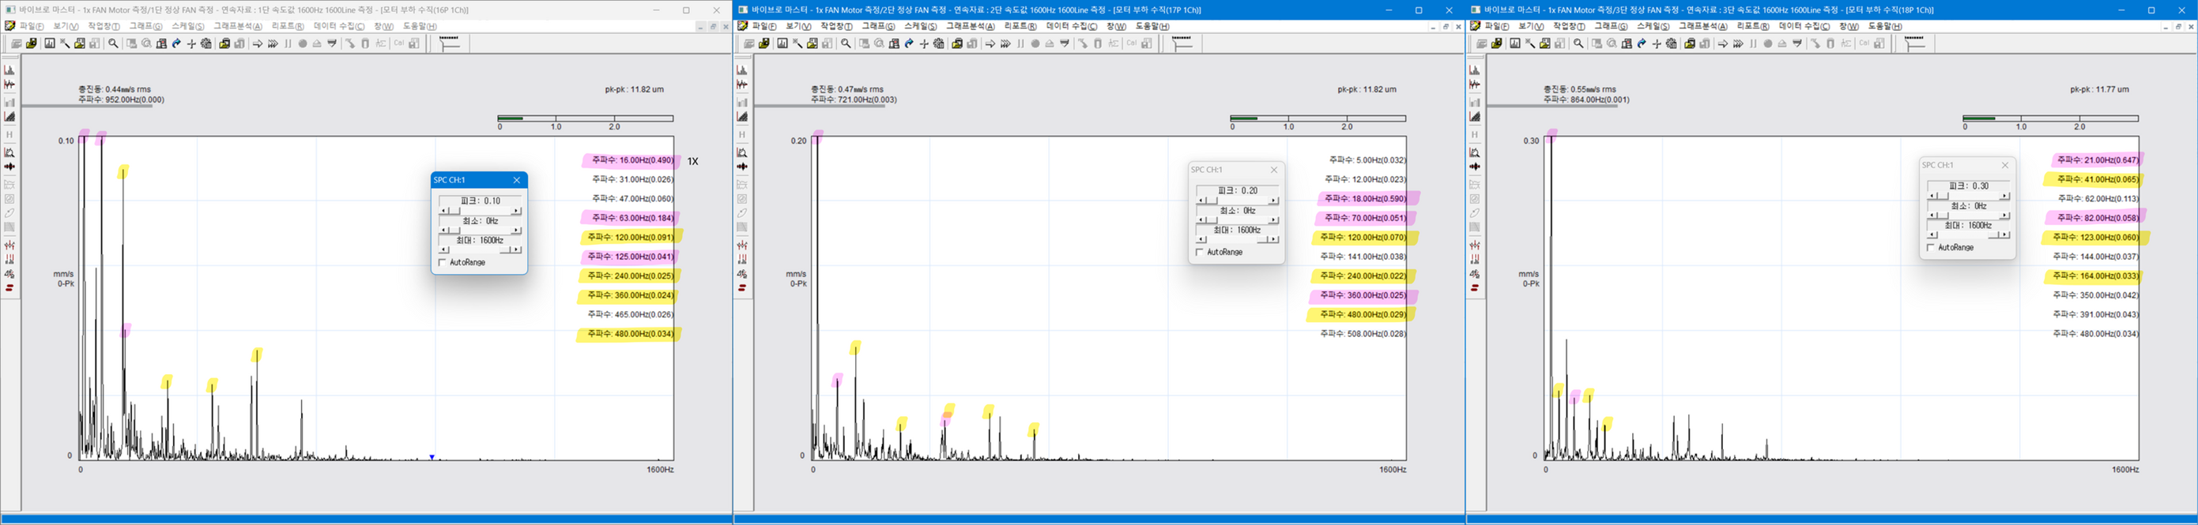2198x525 pixels.
Task: Open the 리포트(R) menu in the right window
Action: coord(1754,26)
